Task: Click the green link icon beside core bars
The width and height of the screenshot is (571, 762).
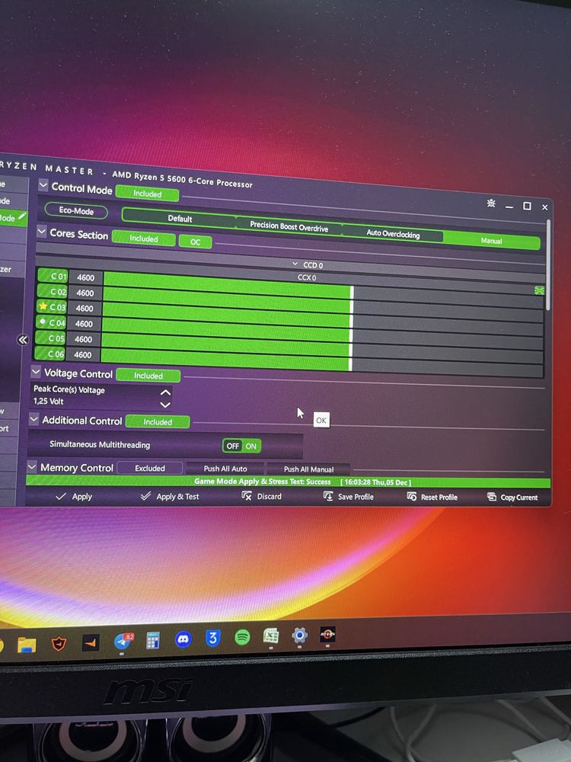Action: (x=539, y=290)
